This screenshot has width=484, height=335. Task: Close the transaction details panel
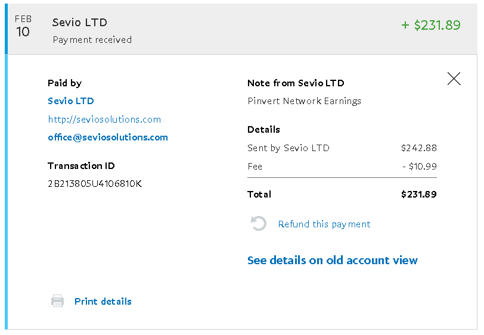click(454, 79)
